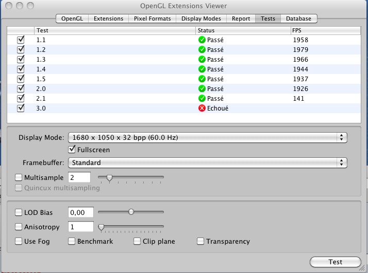The width and height of the screenshot is (368, 273).
Task: Click the Test button
Action: tap(336, 262)
